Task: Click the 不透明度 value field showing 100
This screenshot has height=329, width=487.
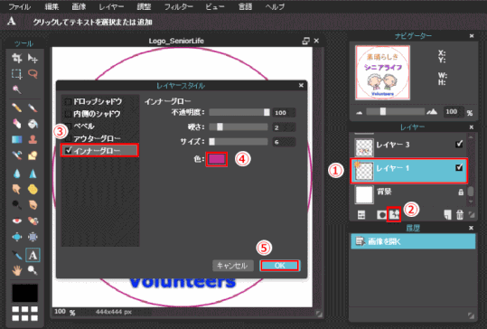Action: pos(284,112)
